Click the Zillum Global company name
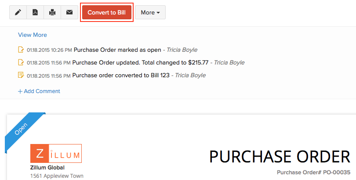Viewport: 356px width, 180px height. tap(47, 168)
